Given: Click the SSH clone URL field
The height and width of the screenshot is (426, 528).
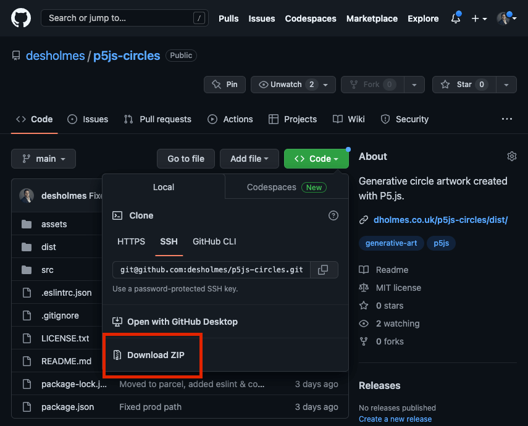Looking at the screenshot, I should [x=211, y=270].
